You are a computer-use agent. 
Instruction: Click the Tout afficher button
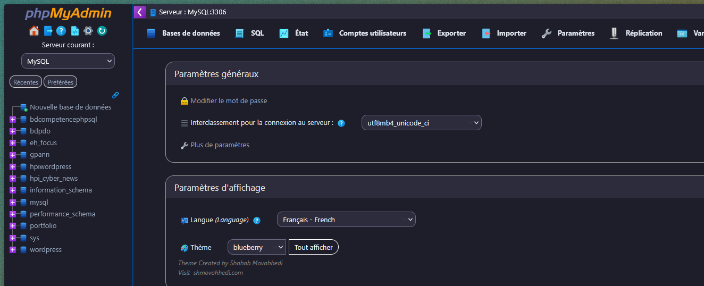[313, 247]
